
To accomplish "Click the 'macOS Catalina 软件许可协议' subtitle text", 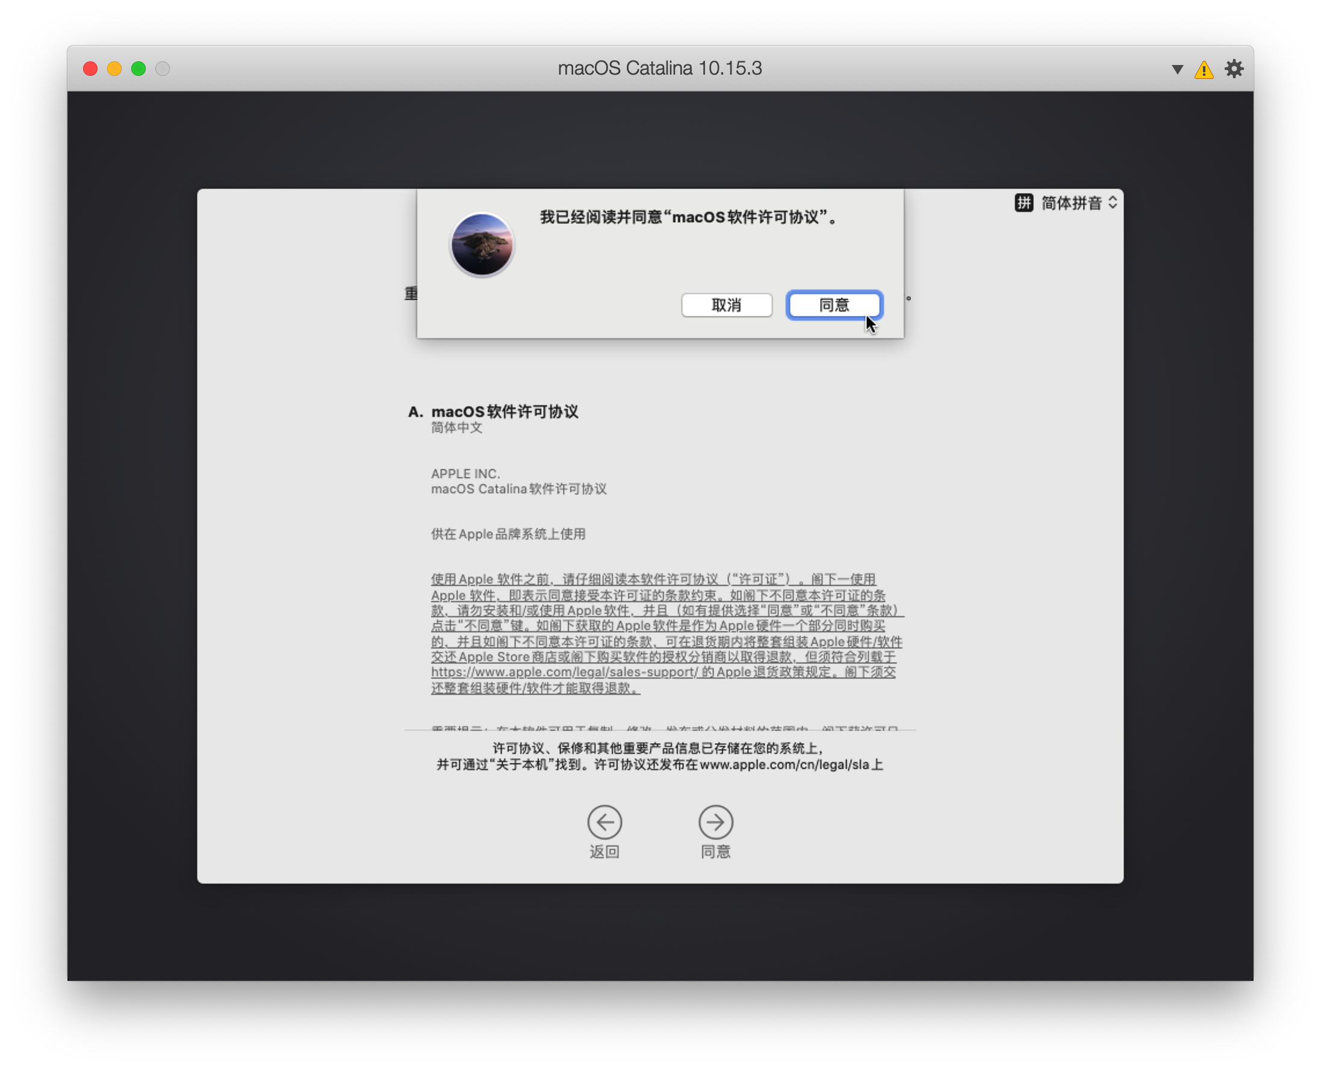I will [x=518, y=489].
